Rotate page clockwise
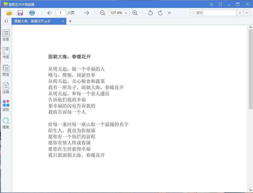The image size is (253, 193). click(x=160, y=13)
